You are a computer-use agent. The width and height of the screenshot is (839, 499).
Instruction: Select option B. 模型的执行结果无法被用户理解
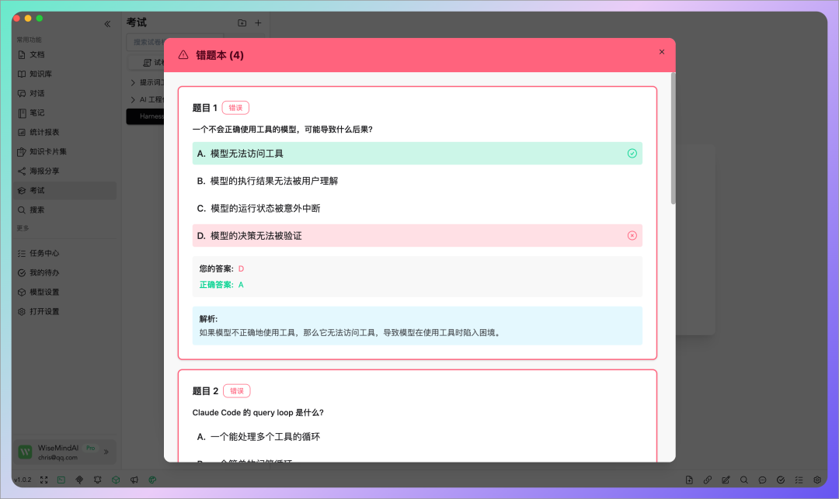coord(417,181)
